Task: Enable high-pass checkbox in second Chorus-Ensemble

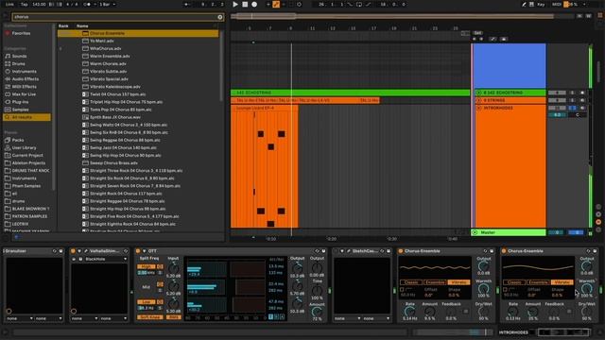Action: [505, 289]
